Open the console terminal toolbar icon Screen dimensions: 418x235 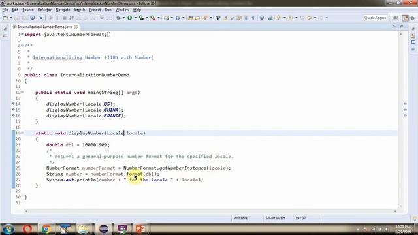(33, 18)
